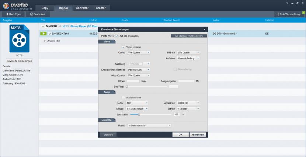Expand the Kanäle 5.1-Multichannel dropdown
The width and height of the screenshot is (306, 157).
(137, 109)
